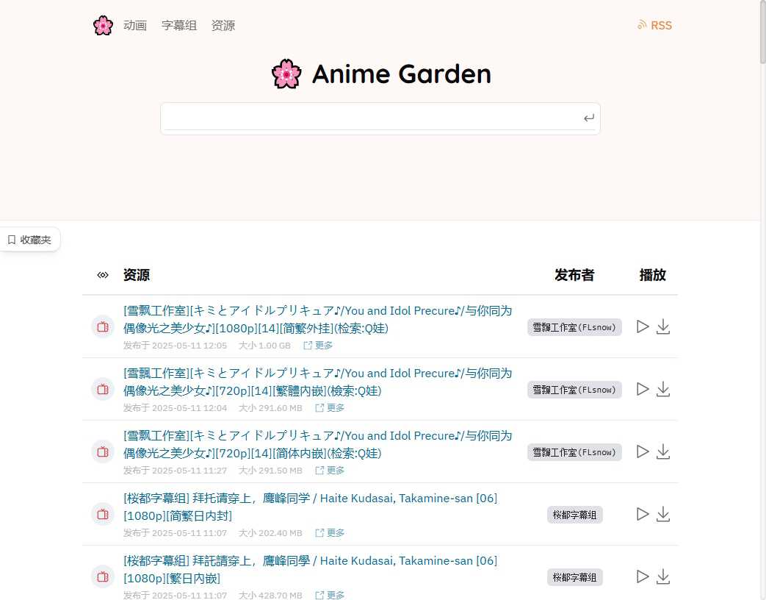
Task: Click the Anime Garden title text
Action: click(x=402, y=74)
